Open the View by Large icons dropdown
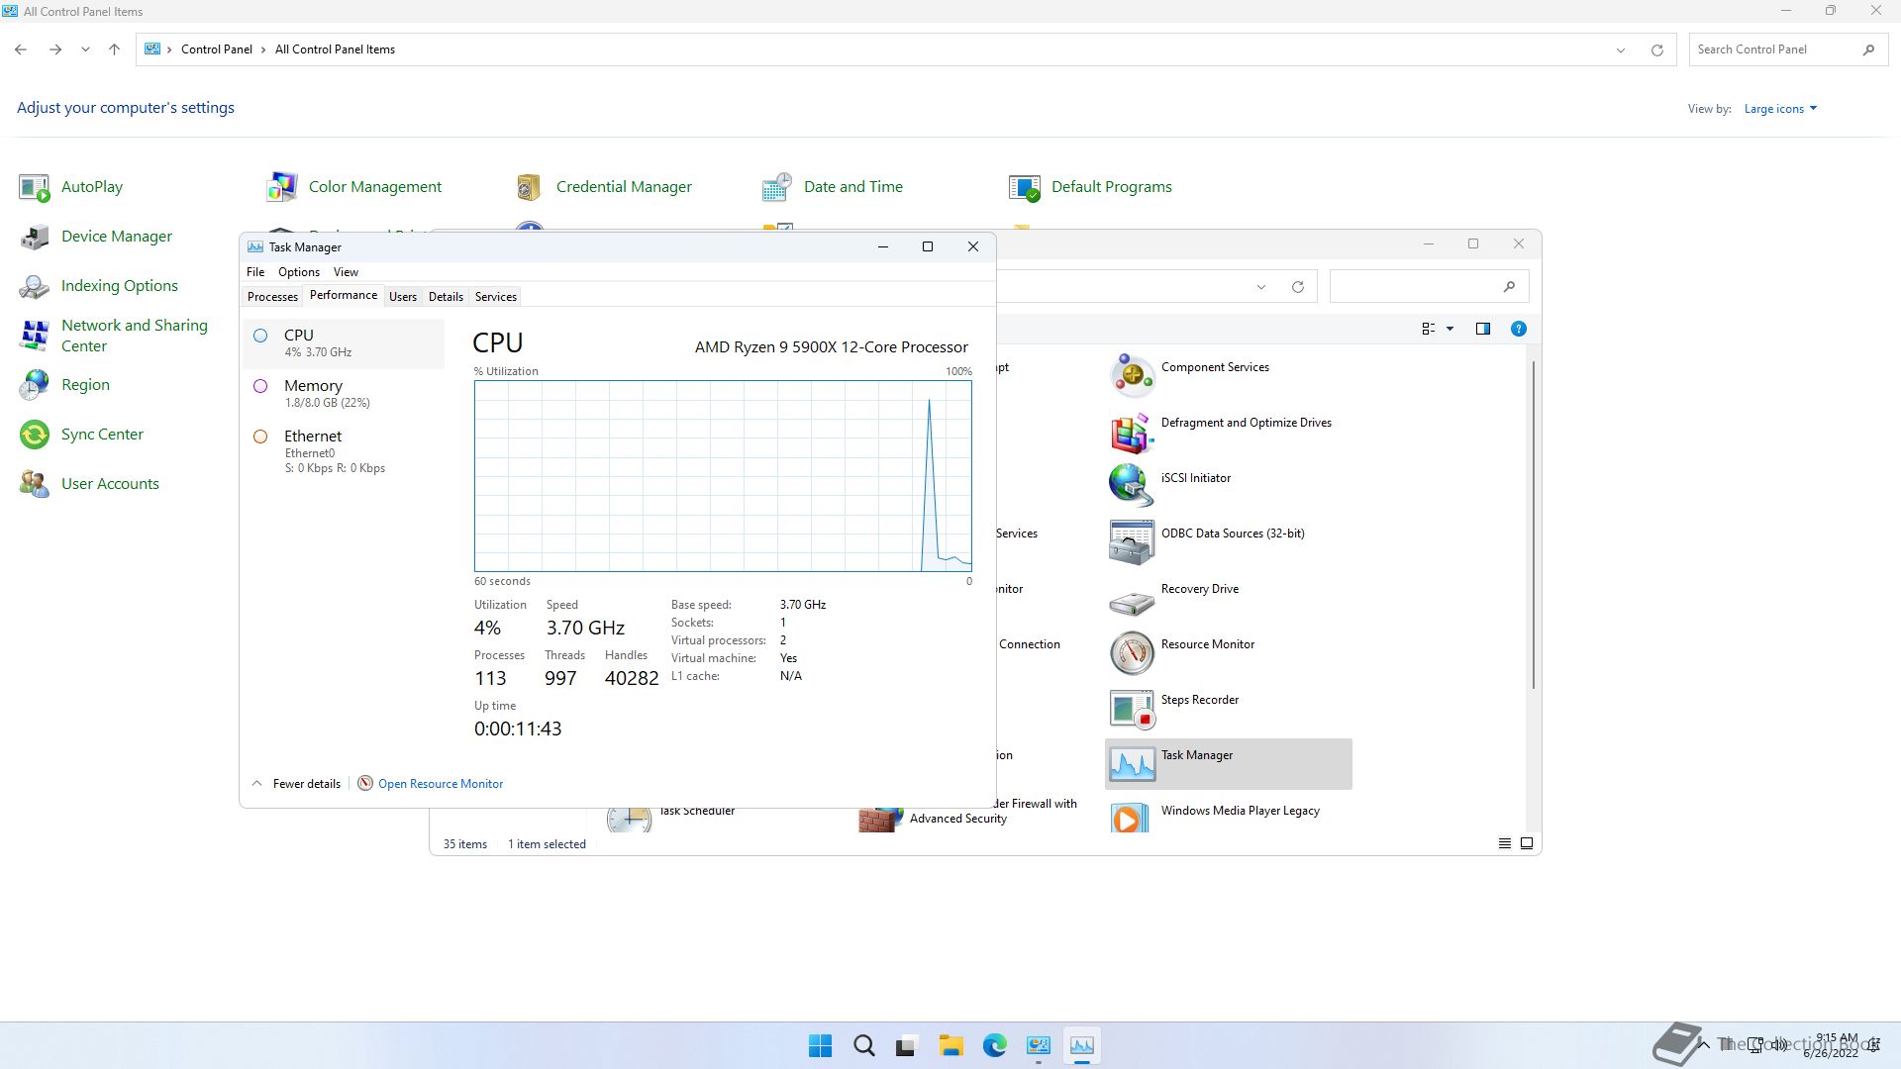 1780,109
